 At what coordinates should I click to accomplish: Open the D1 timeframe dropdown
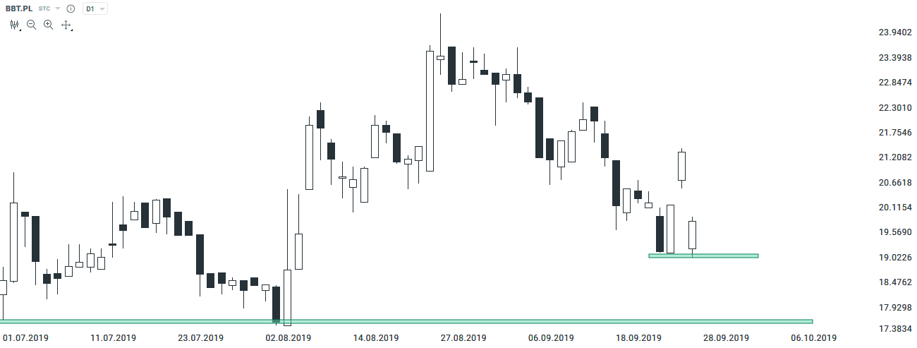(x=95, y=9)
